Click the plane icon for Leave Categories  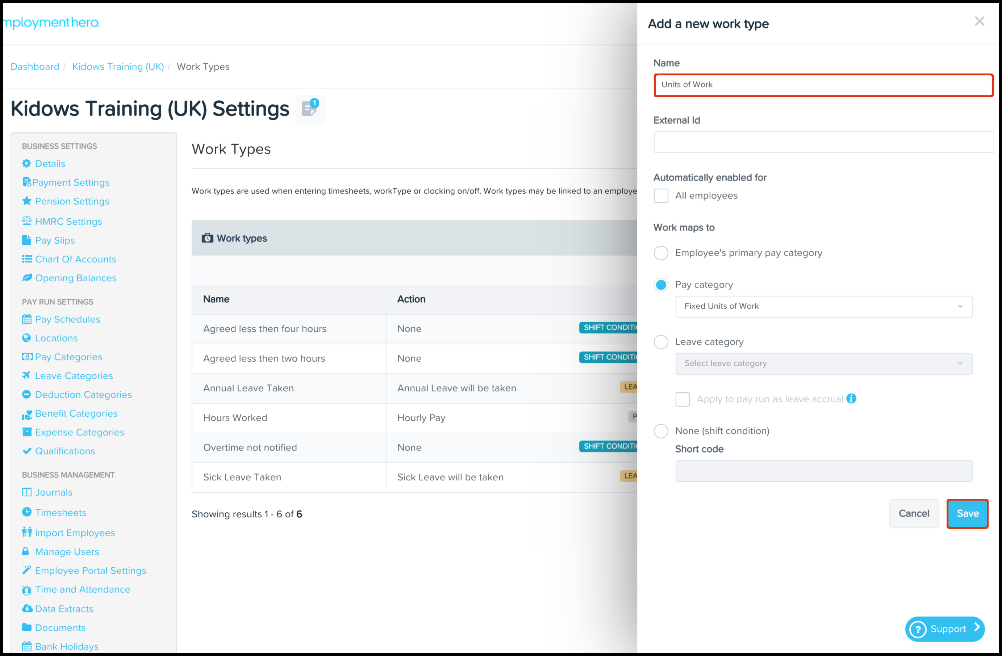tap(26, 375)
